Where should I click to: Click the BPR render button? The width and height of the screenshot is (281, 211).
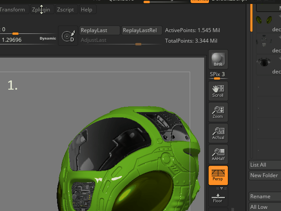click(218, 59)
